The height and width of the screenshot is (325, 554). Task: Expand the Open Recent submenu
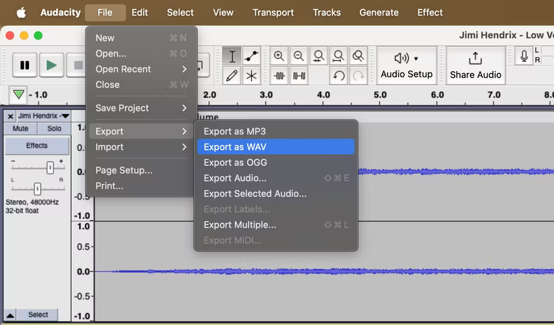141,69
